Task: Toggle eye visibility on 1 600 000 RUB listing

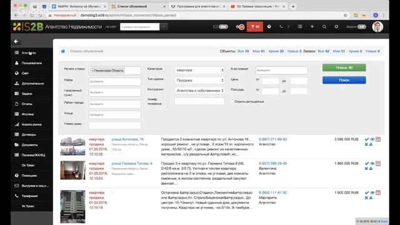Action: 372,193
